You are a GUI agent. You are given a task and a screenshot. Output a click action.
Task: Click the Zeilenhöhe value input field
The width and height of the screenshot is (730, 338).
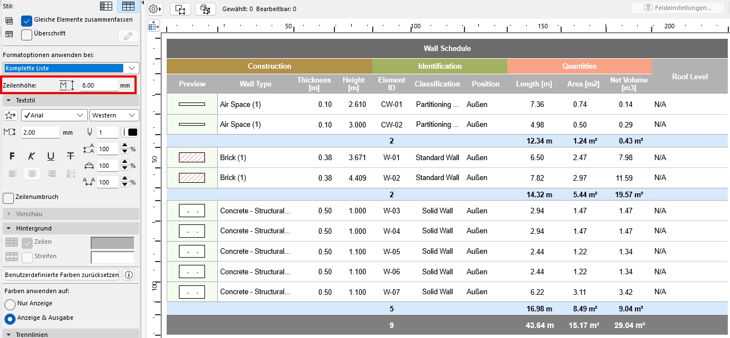point(98,85)
